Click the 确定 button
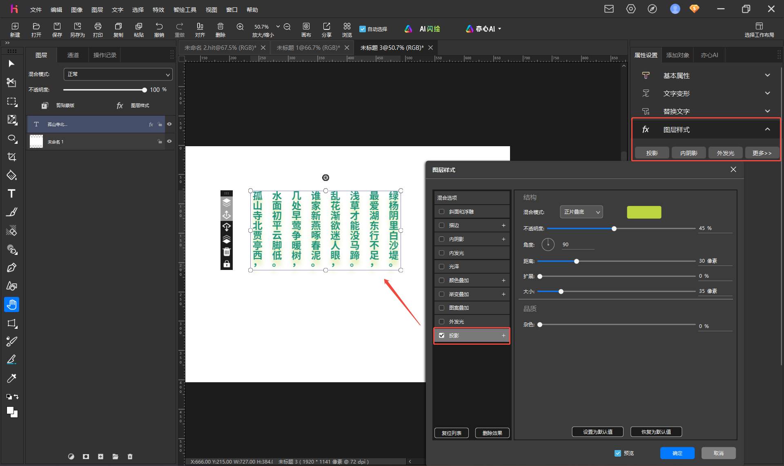 tap(677, 453)
